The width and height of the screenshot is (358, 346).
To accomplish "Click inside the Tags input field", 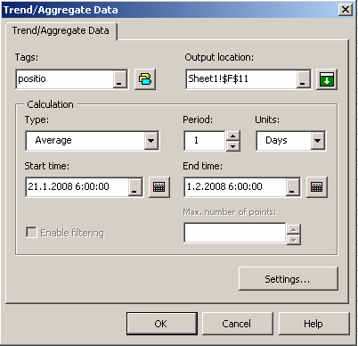I will point(65,79).
